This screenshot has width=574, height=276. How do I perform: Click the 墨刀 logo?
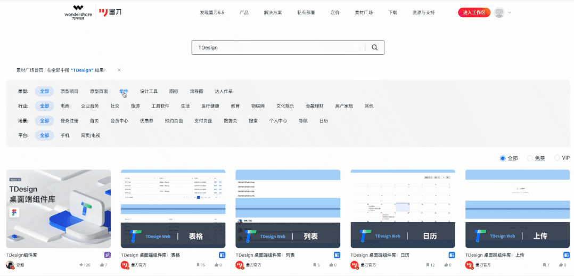110,12
